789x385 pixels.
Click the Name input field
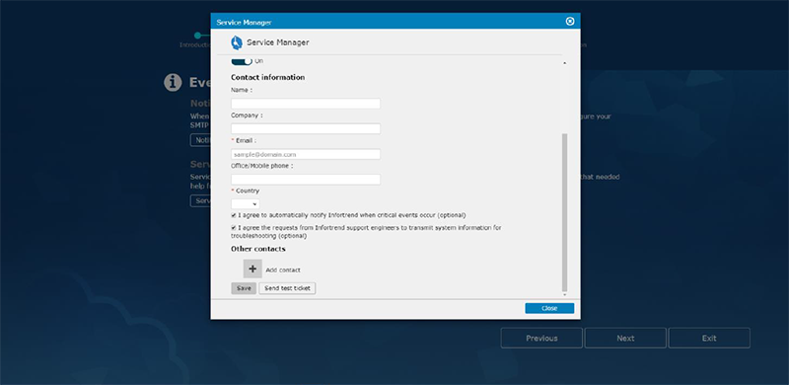tap(306, 104)
